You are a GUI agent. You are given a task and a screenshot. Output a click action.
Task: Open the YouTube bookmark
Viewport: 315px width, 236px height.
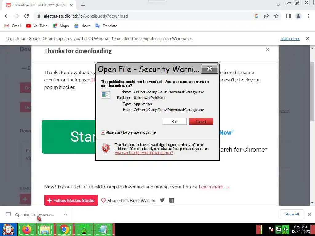point(37,26)
